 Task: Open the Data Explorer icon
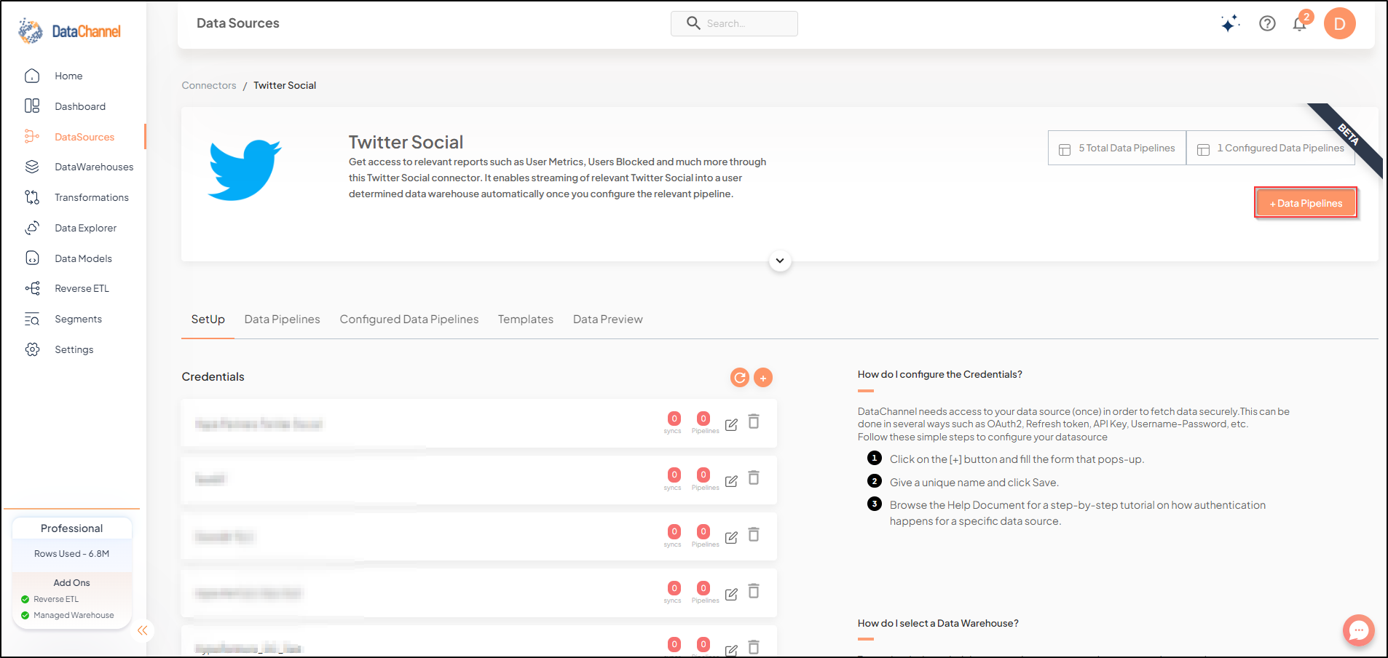[32, 228]
